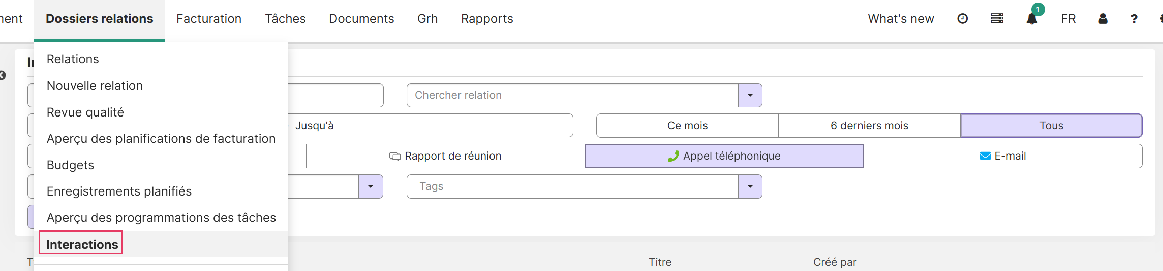Filter interactions by E-mail
Image resolution: width=1163 pixels, height=271 pixels.
click(1003, 156)
